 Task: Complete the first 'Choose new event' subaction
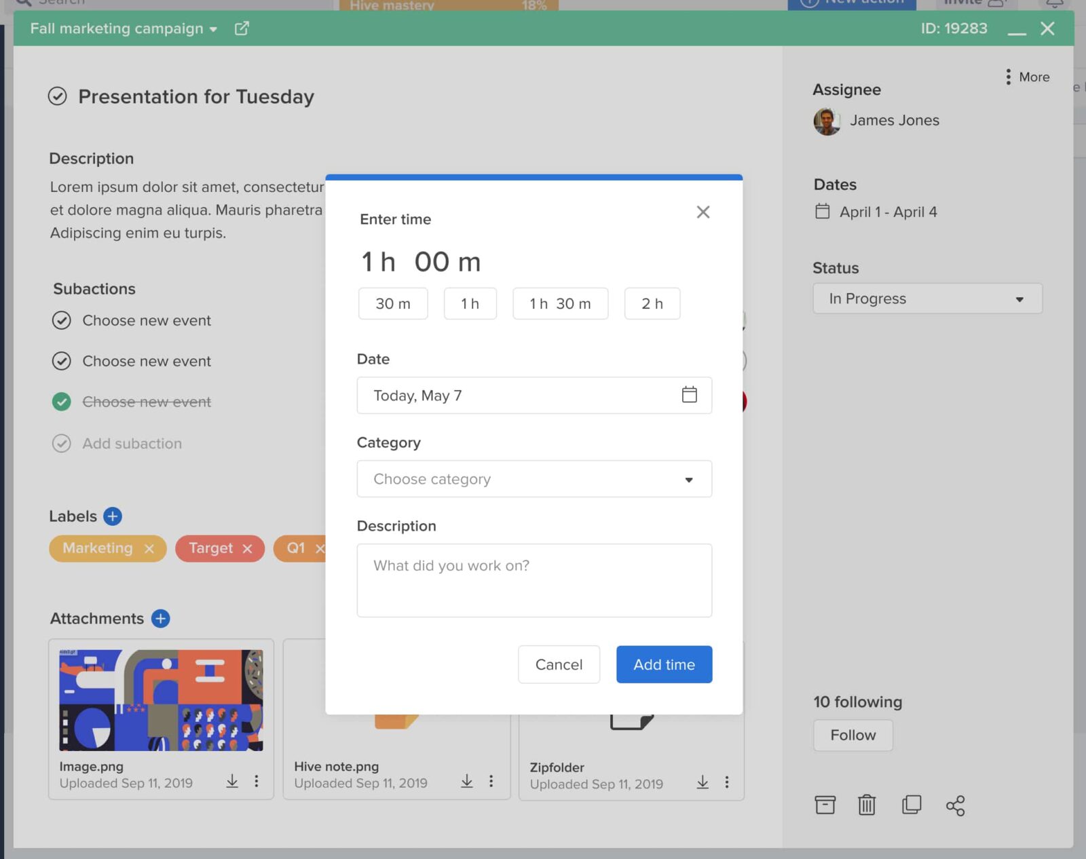(62, 320)
